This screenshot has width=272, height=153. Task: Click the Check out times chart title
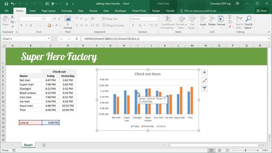[147, 74]
